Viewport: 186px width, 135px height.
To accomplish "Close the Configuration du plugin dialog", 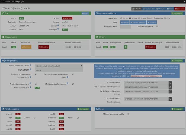I will 185,2.
